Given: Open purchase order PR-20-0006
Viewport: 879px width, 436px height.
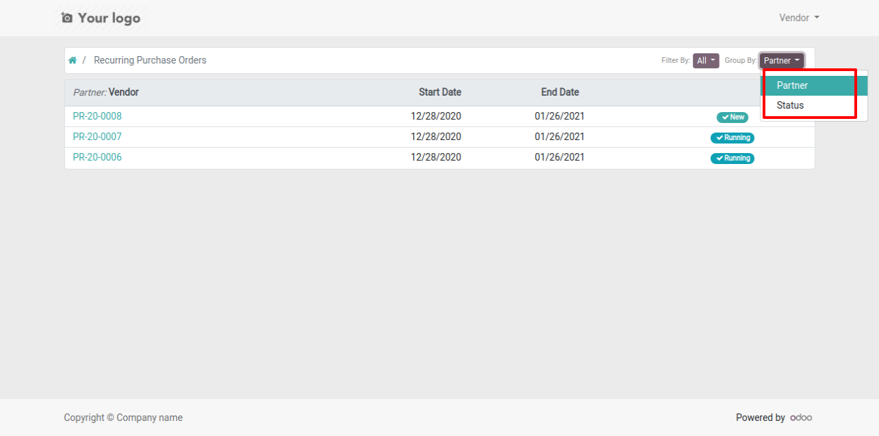Looking at the screenshot, I should point(97,157).
